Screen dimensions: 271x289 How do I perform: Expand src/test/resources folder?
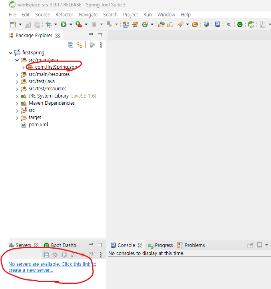point(17,89)
